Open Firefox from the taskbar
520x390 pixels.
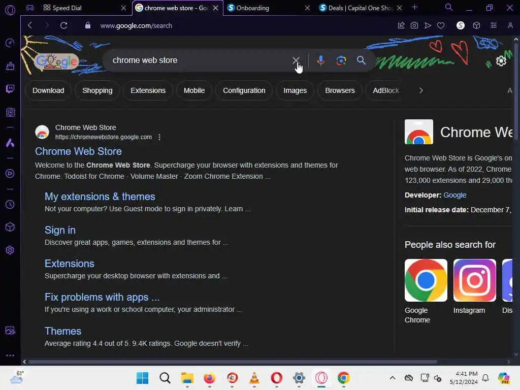tap(209, 378)
